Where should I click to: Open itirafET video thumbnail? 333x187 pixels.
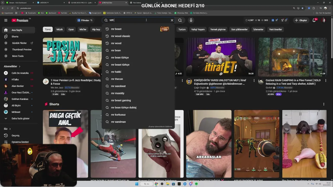tap(220, 57)
